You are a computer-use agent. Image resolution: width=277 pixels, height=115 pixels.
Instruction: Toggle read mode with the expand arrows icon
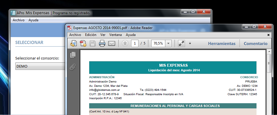click(181, 44)
